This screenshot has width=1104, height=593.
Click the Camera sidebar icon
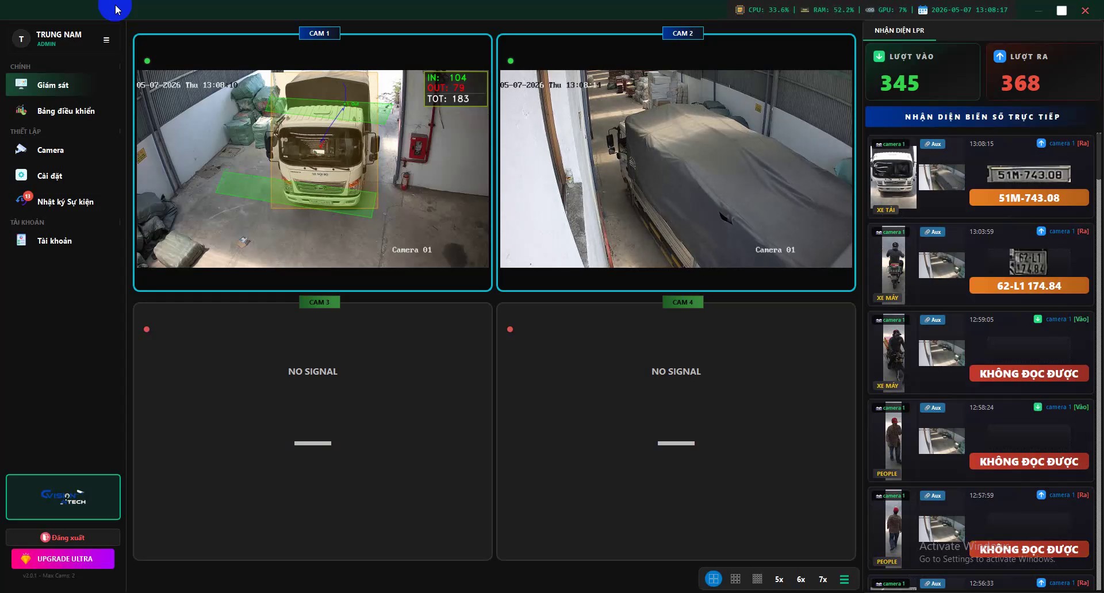pos(21,149)
